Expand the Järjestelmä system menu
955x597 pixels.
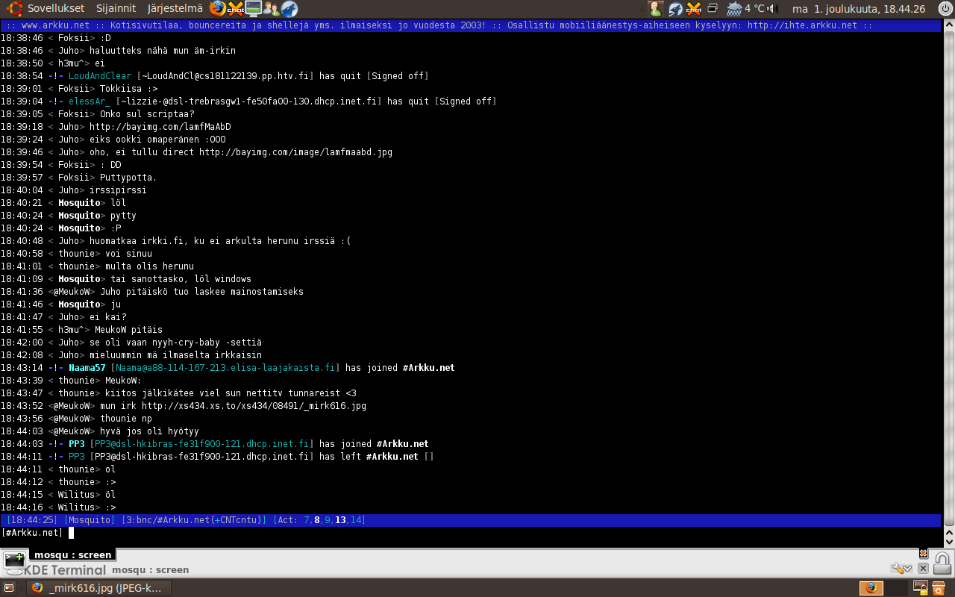(x=175, y=9)
